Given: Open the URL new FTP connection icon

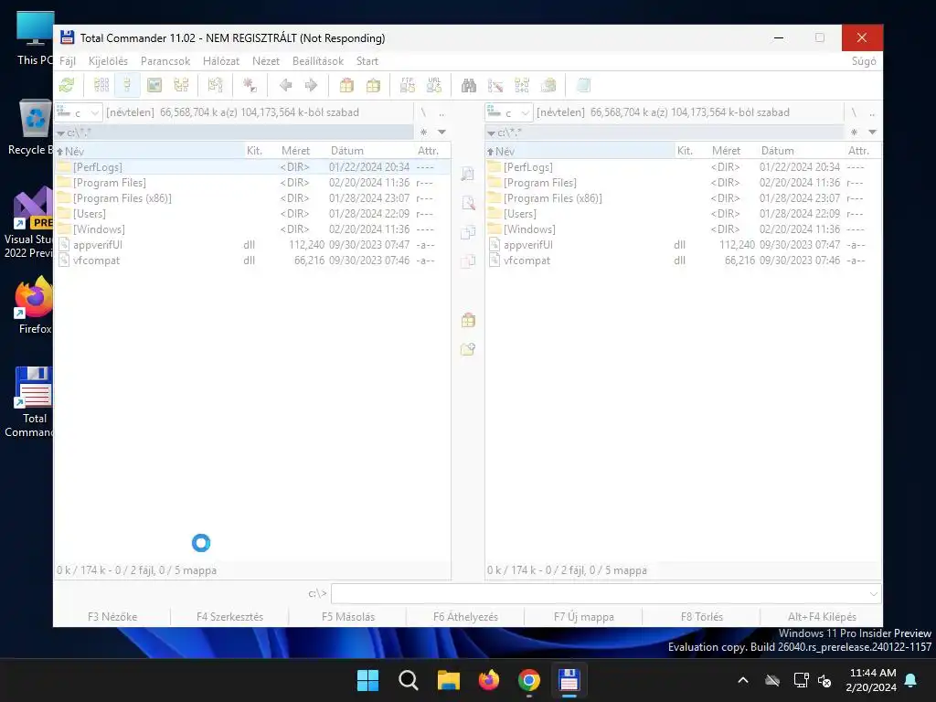Looking at the screenshot, I should (434, 85).
